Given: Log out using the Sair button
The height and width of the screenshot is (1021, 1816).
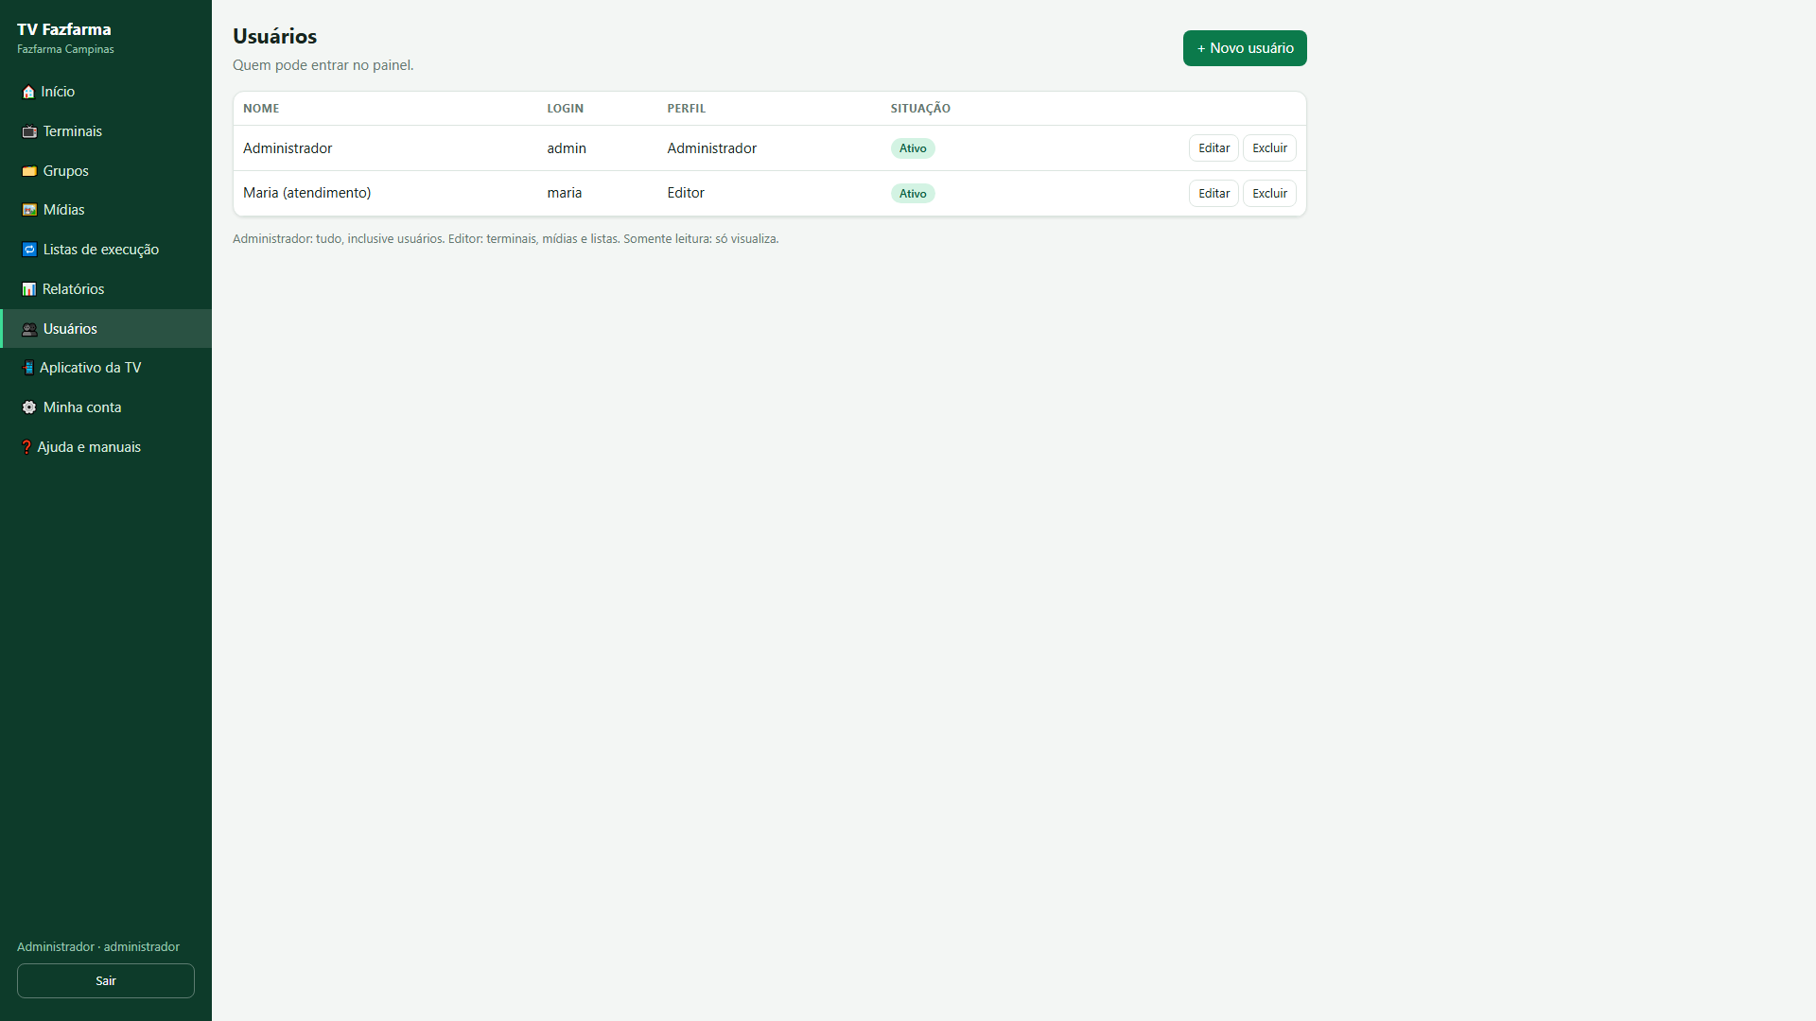Looking at the screenshot, I should (106, 981).
